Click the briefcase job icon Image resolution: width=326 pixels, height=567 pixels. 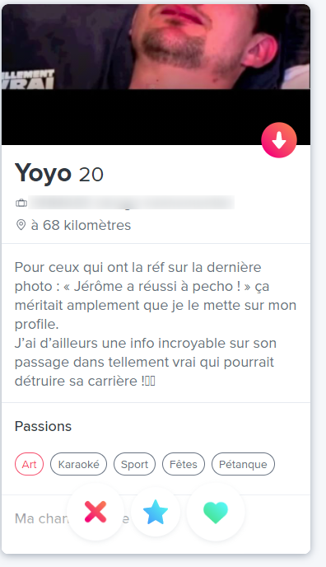tap(21, 203)
